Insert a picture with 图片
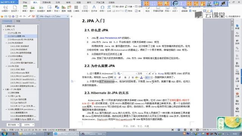Image resolution: width=242 pixels, height=136 pixels. tap(33, 9)
